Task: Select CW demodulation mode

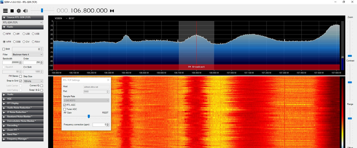Action: 24,42
